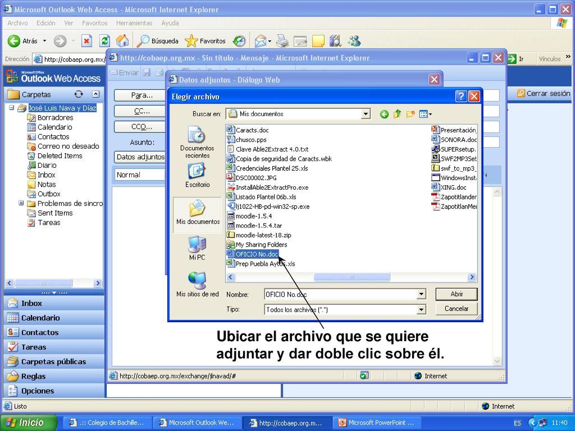Viewport: 575px width, 431px height.
Task: Click the Mail envelope icon in IE toolbar
Action: click(261, 40)
